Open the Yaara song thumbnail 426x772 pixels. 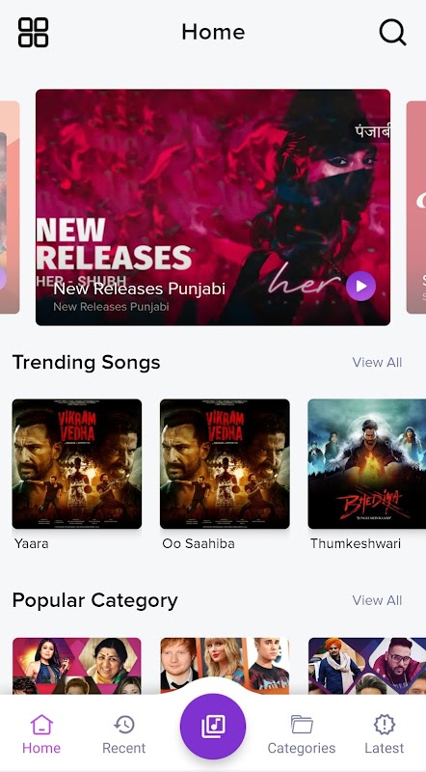(x=77, y=464)
